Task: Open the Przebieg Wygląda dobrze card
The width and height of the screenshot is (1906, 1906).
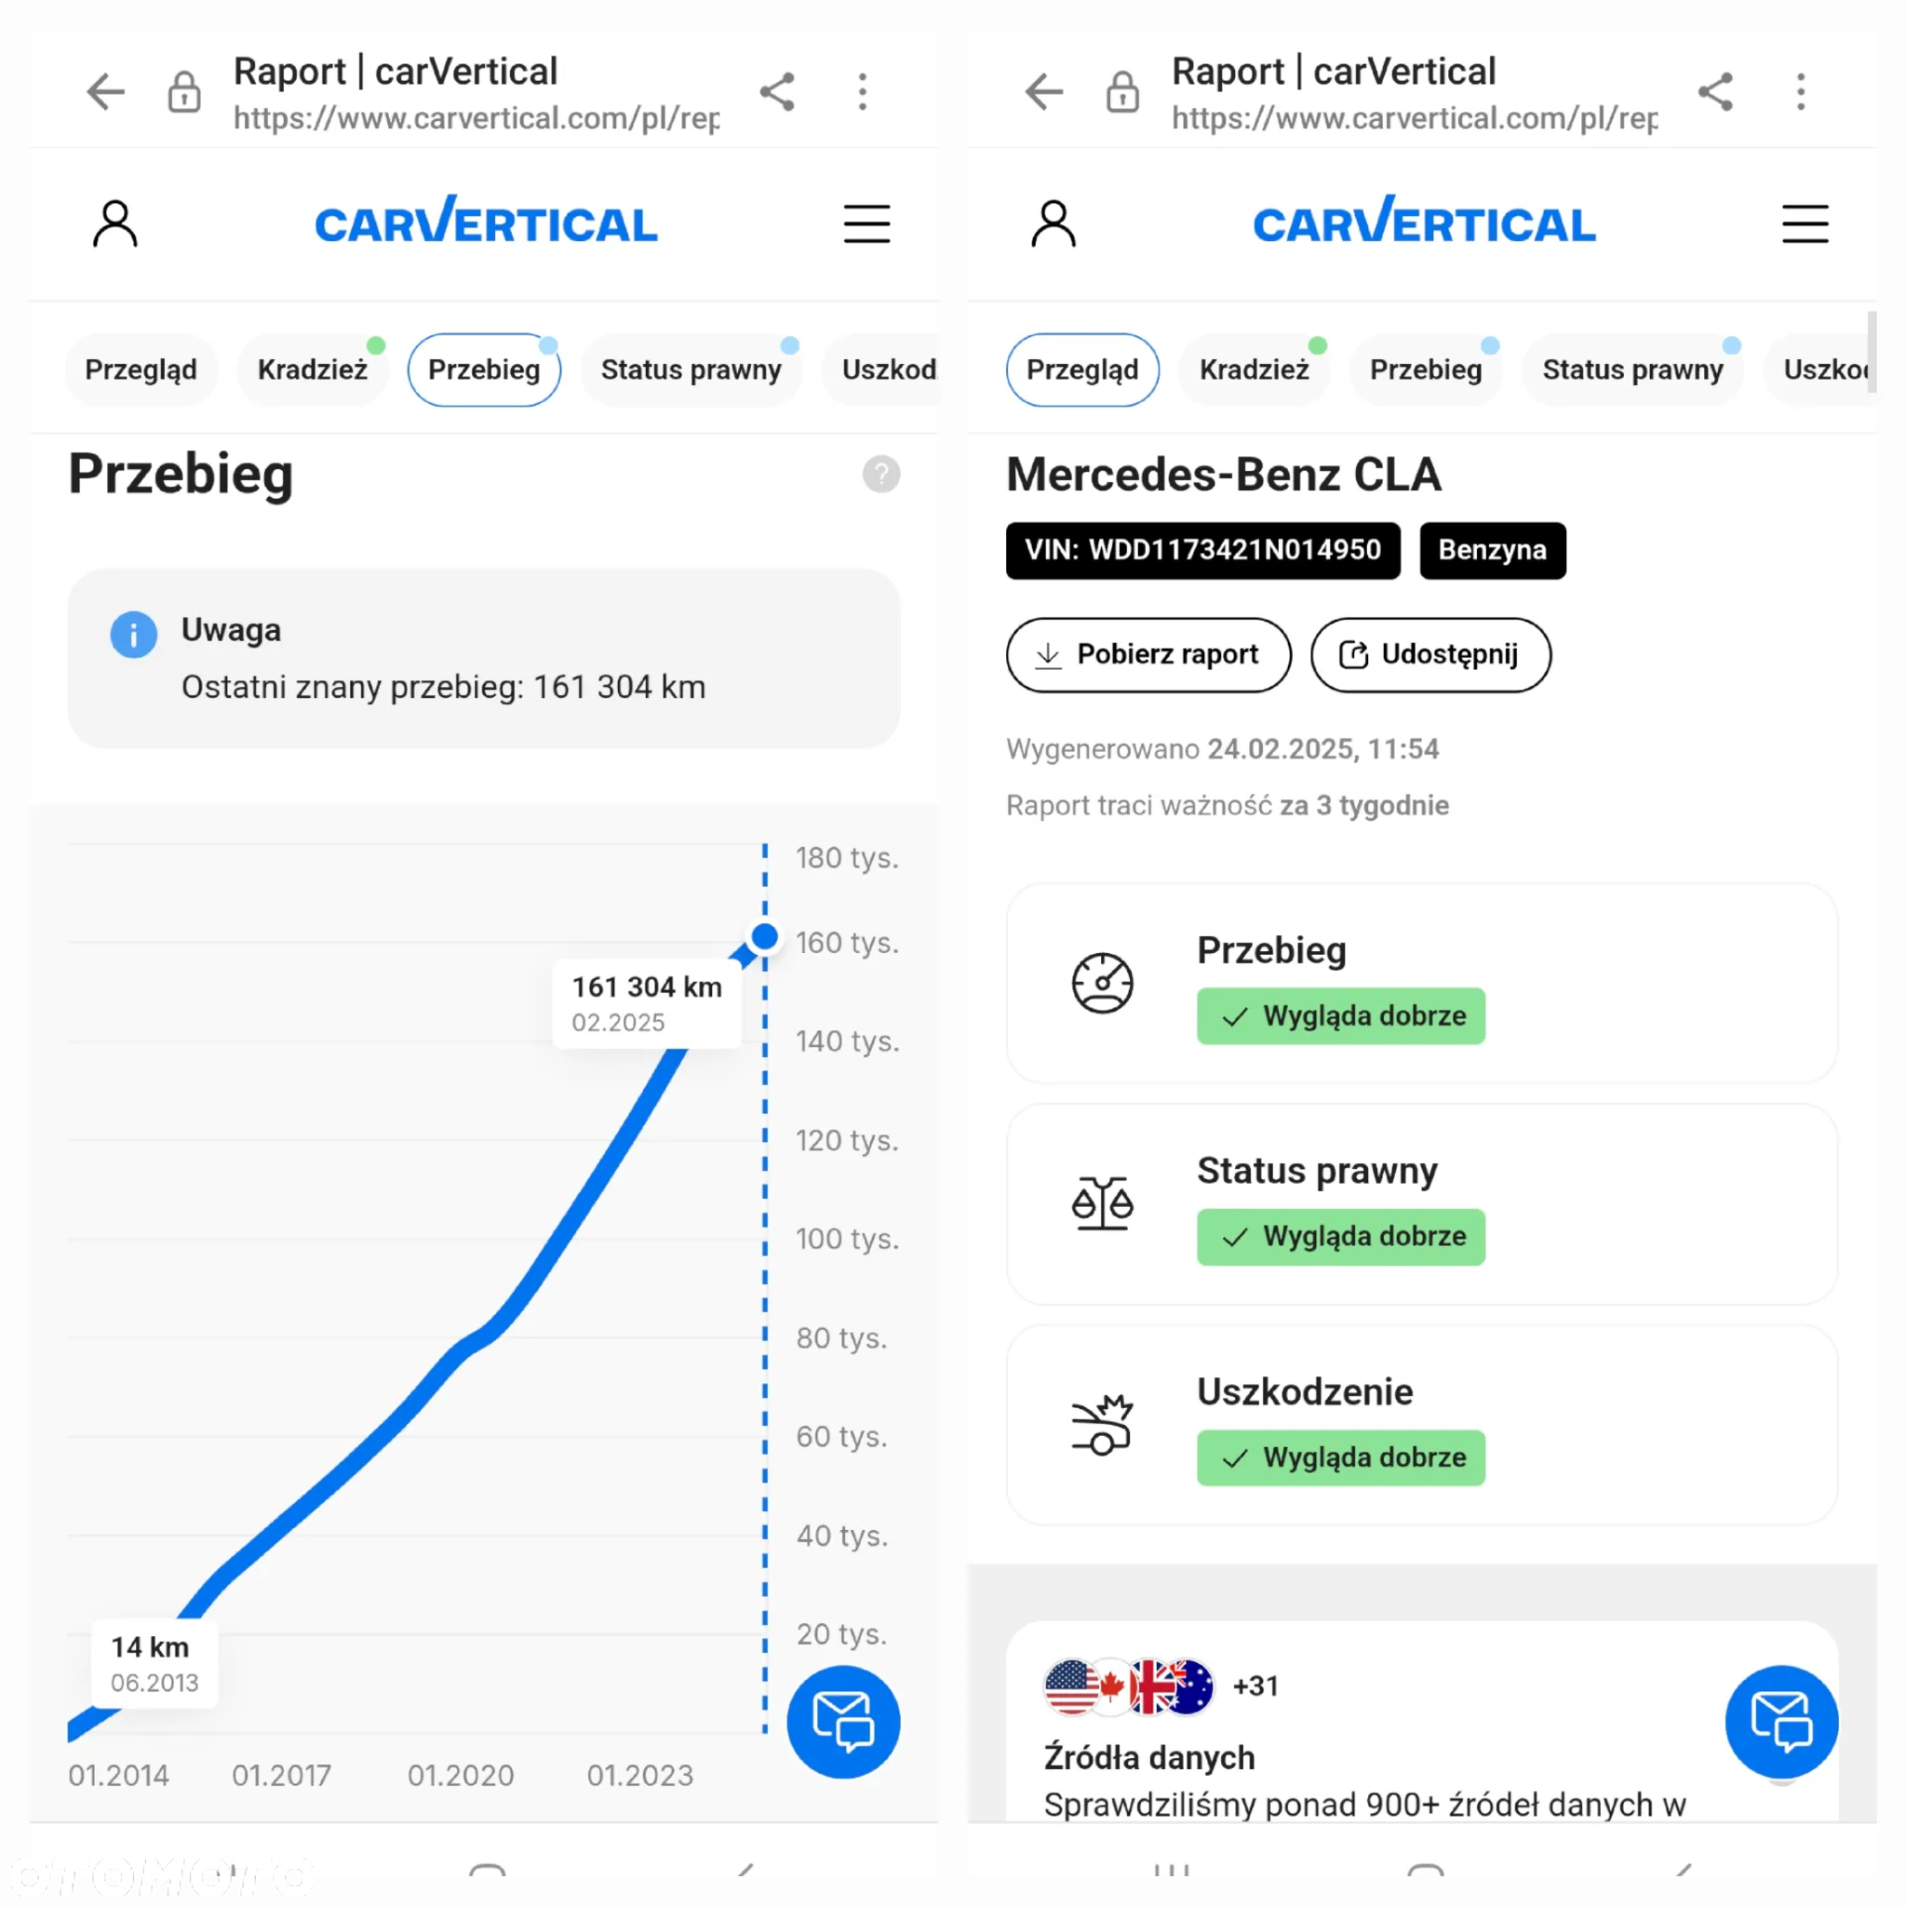Action: click(x=1422, y=984)
